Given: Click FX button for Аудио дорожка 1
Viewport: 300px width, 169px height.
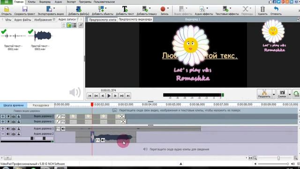Looking at the screenshot, I should pyautogui.click(x=58, y=129).
